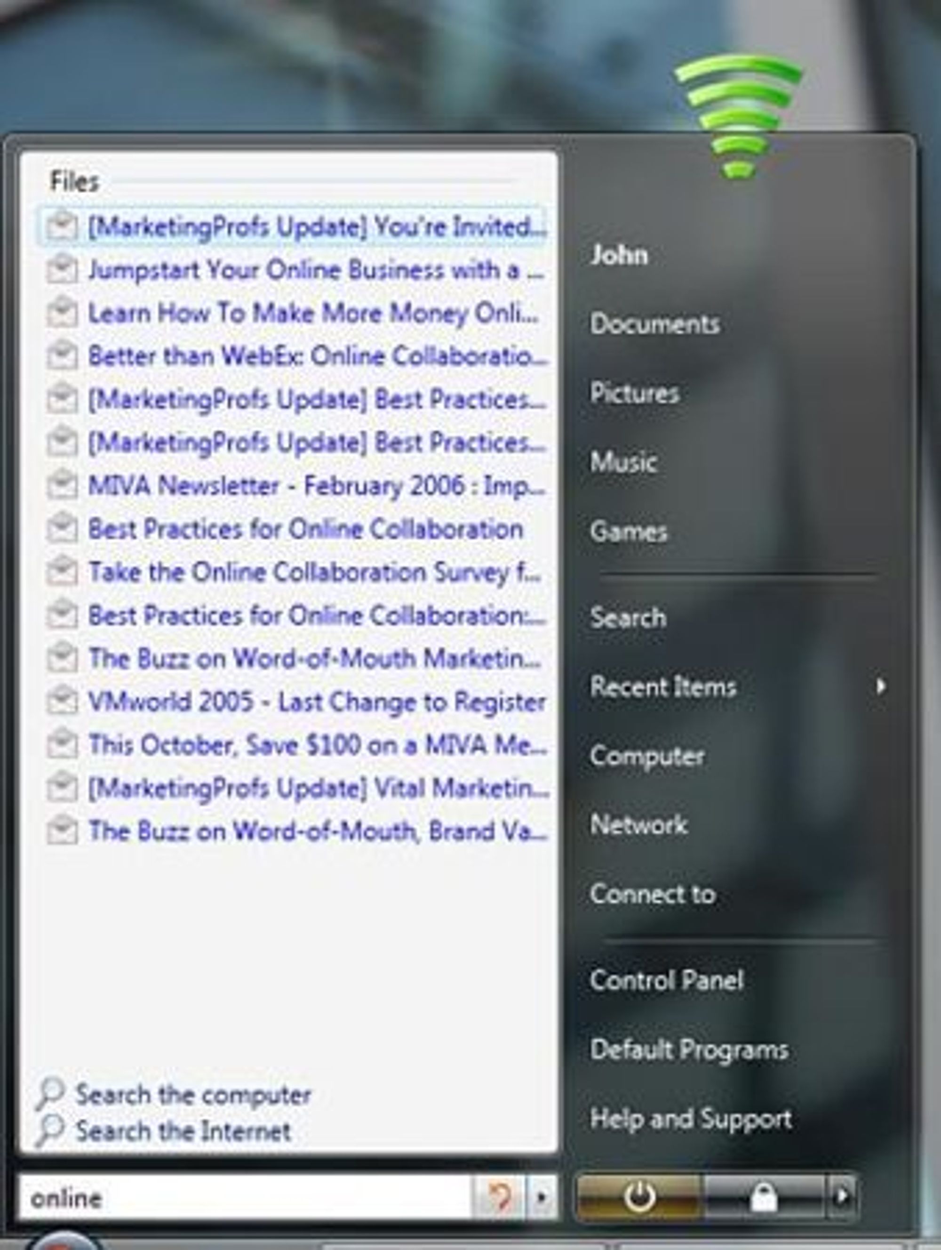
Task: Click mail icon beside Take the Online Collaboration Survey
Action: pyautogui.click(x=62, y=571)
